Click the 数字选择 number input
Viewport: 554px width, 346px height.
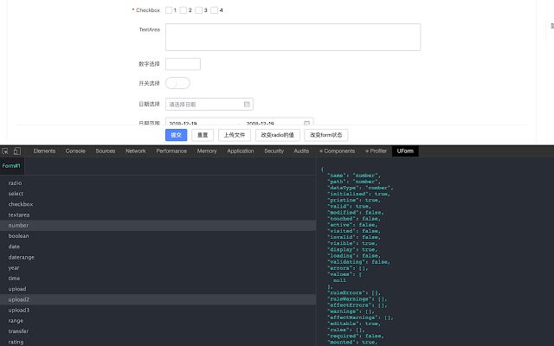[x=183, y=64]
